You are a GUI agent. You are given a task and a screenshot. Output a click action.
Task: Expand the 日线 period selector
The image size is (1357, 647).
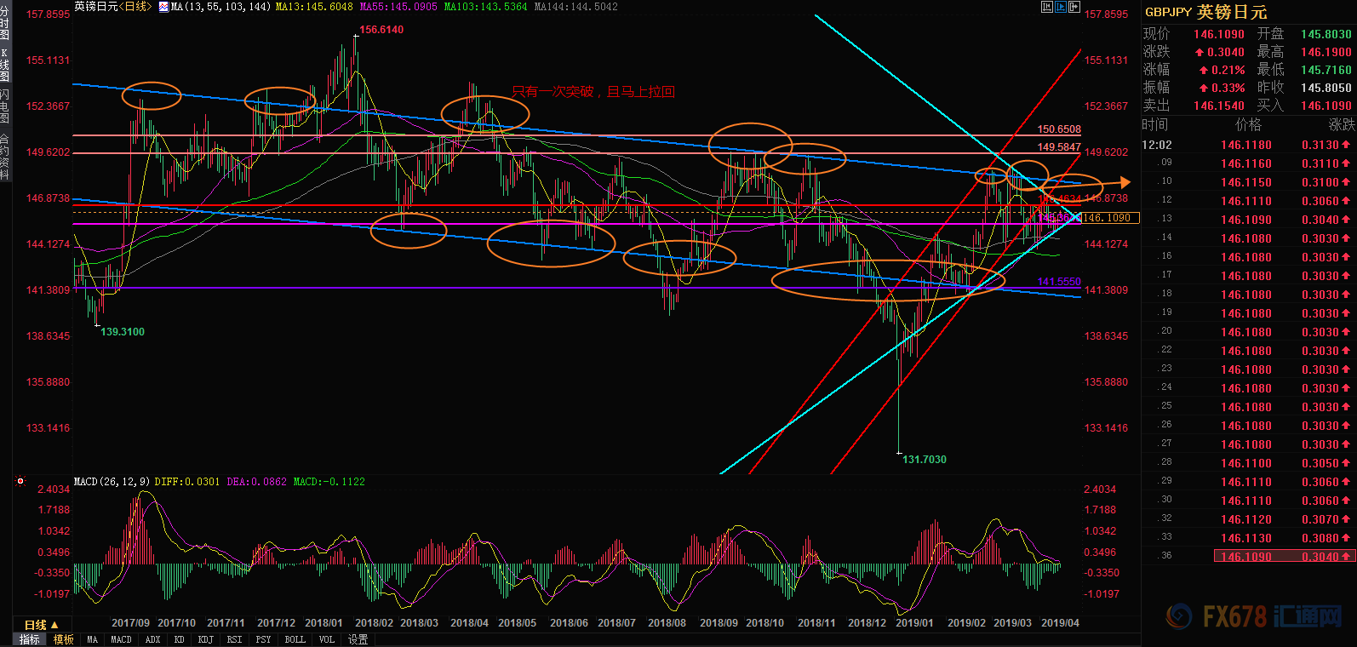pyautogui.click(x=41, y=625)
